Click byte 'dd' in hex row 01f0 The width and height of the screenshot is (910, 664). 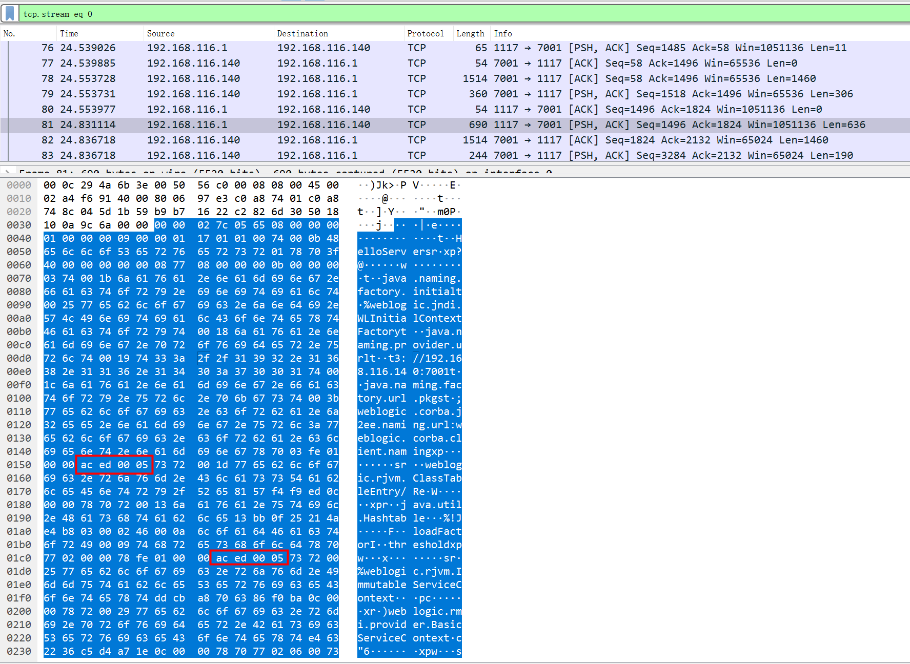coord(160,598)
